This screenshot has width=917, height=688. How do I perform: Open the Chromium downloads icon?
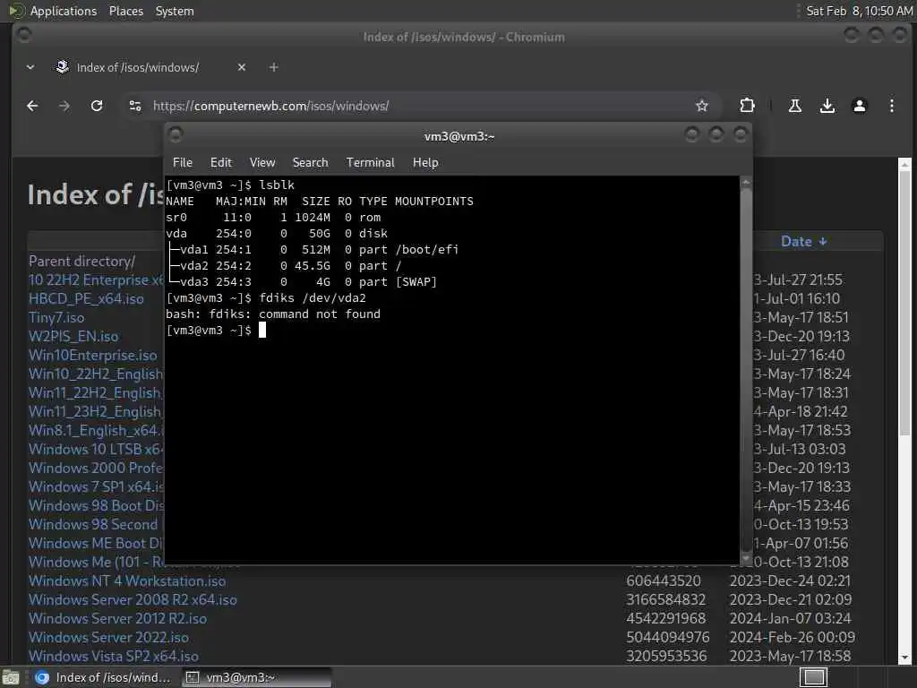[x=827, y=106]
